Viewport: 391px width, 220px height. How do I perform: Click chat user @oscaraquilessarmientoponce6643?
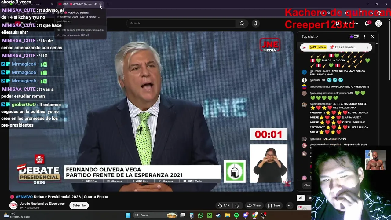[331, 93]
